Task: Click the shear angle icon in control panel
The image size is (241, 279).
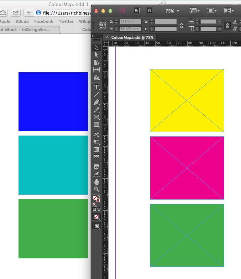Action: 234,29
